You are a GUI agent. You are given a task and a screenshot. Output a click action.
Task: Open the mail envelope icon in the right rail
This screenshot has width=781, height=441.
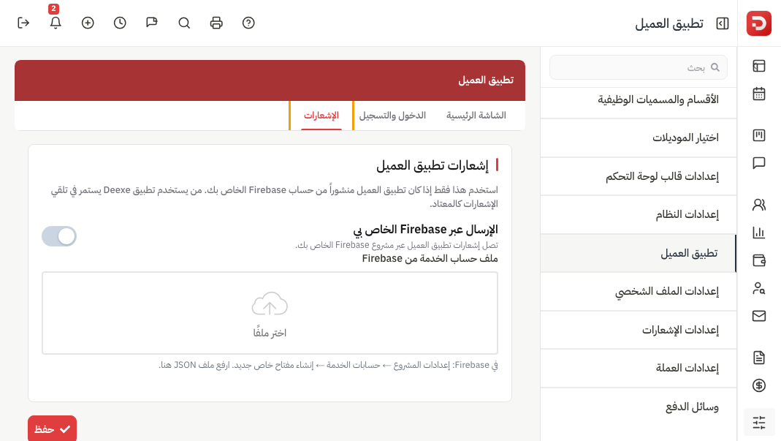[758, 316]
